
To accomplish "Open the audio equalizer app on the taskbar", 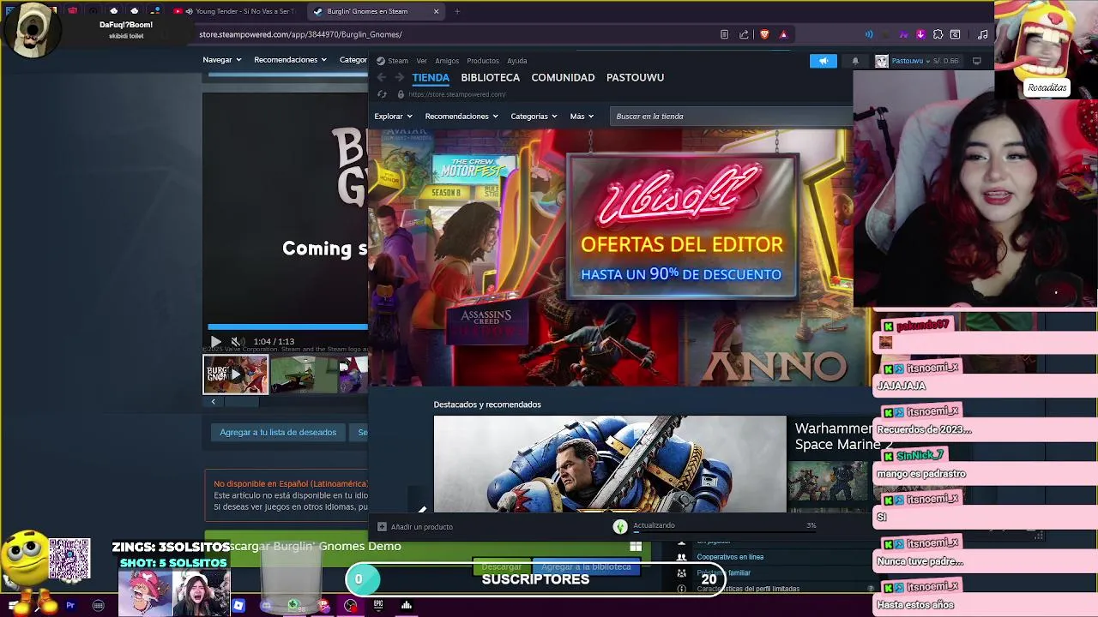I will tap(407, 606).
